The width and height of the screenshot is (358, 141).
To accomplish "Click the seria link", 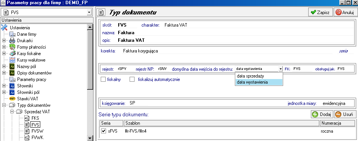I will [x=344, y=51].
